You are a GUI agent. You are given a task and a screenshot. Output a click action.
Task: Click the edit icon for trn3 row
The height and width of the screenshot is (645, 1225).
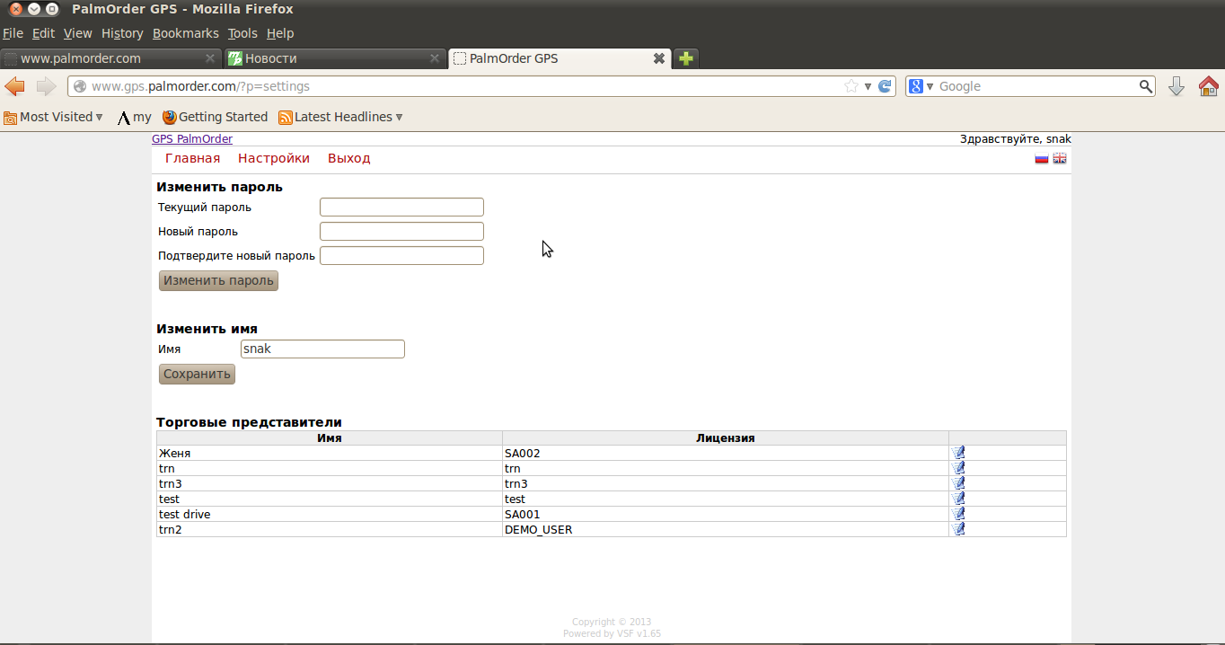(958, 483)
